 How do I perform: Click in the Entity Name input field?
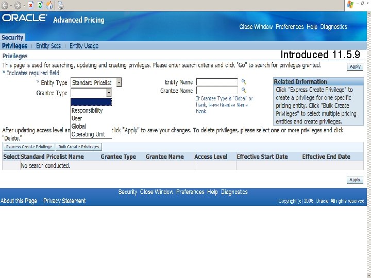(x=217, y=82)
